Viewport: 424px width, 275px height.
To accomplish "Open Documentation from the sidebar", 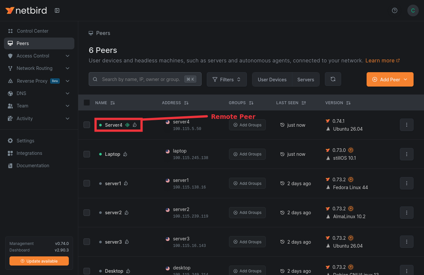I will pyautogui.click(x=39, y=166).
